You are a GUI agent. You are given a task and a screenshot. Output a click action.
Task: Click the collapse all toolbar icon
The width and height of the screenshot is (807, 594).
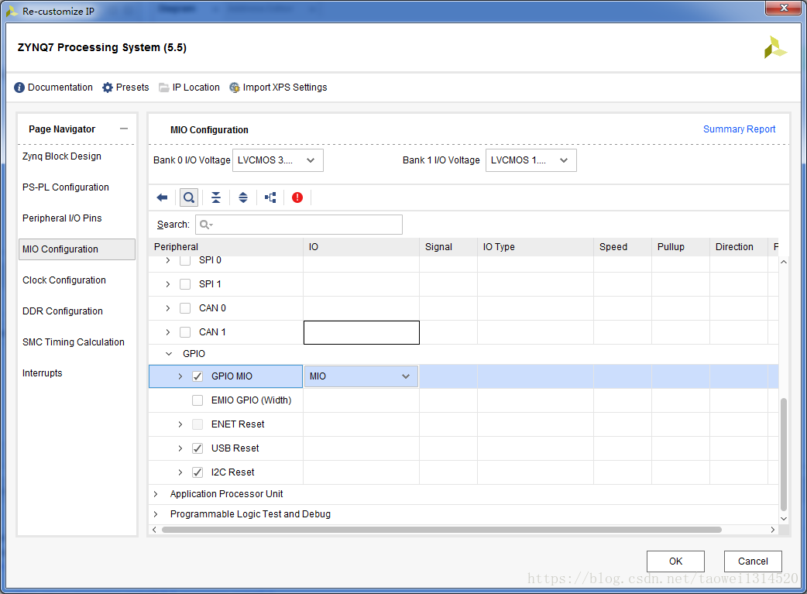click(x=216, y=197)
